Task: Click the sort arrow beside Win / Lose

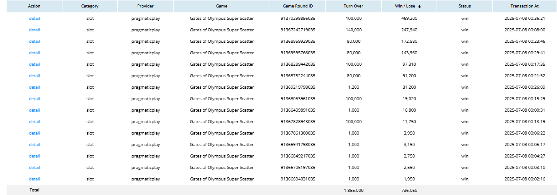Action: [x=419, y=7]
